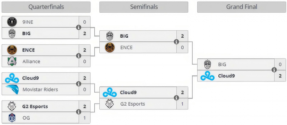
Task: Click the Movistar Riders logo
Action: [12, 89]
